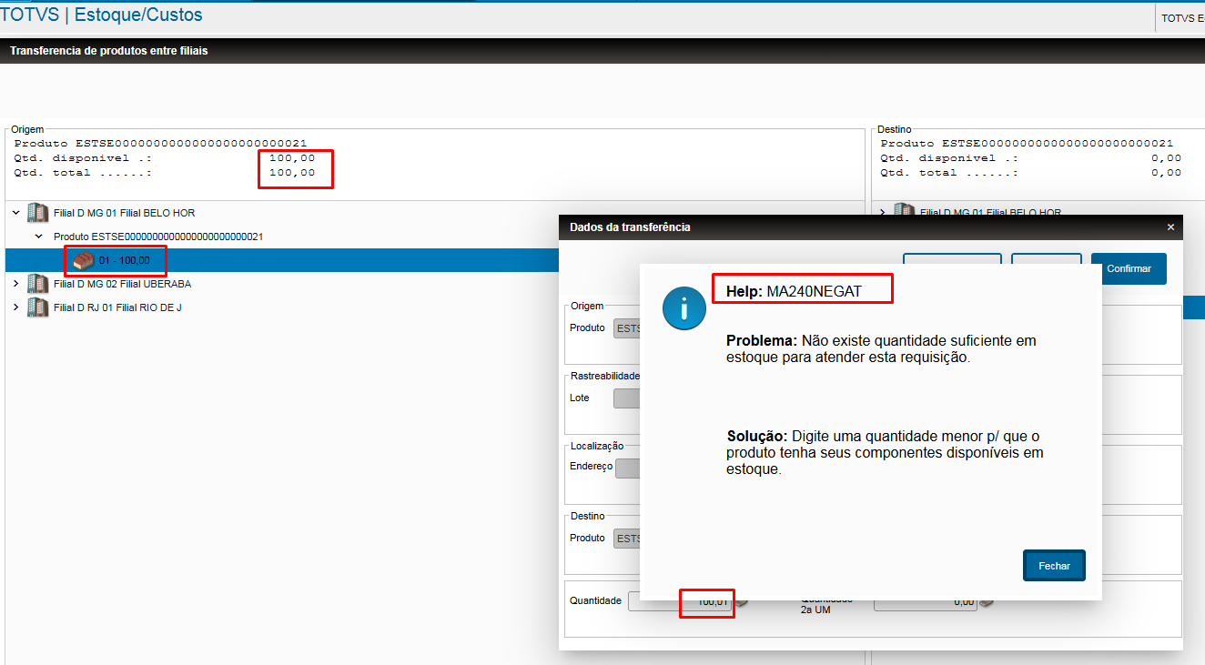Select the 01 - 100,00 warehouse row

[282, 260]
